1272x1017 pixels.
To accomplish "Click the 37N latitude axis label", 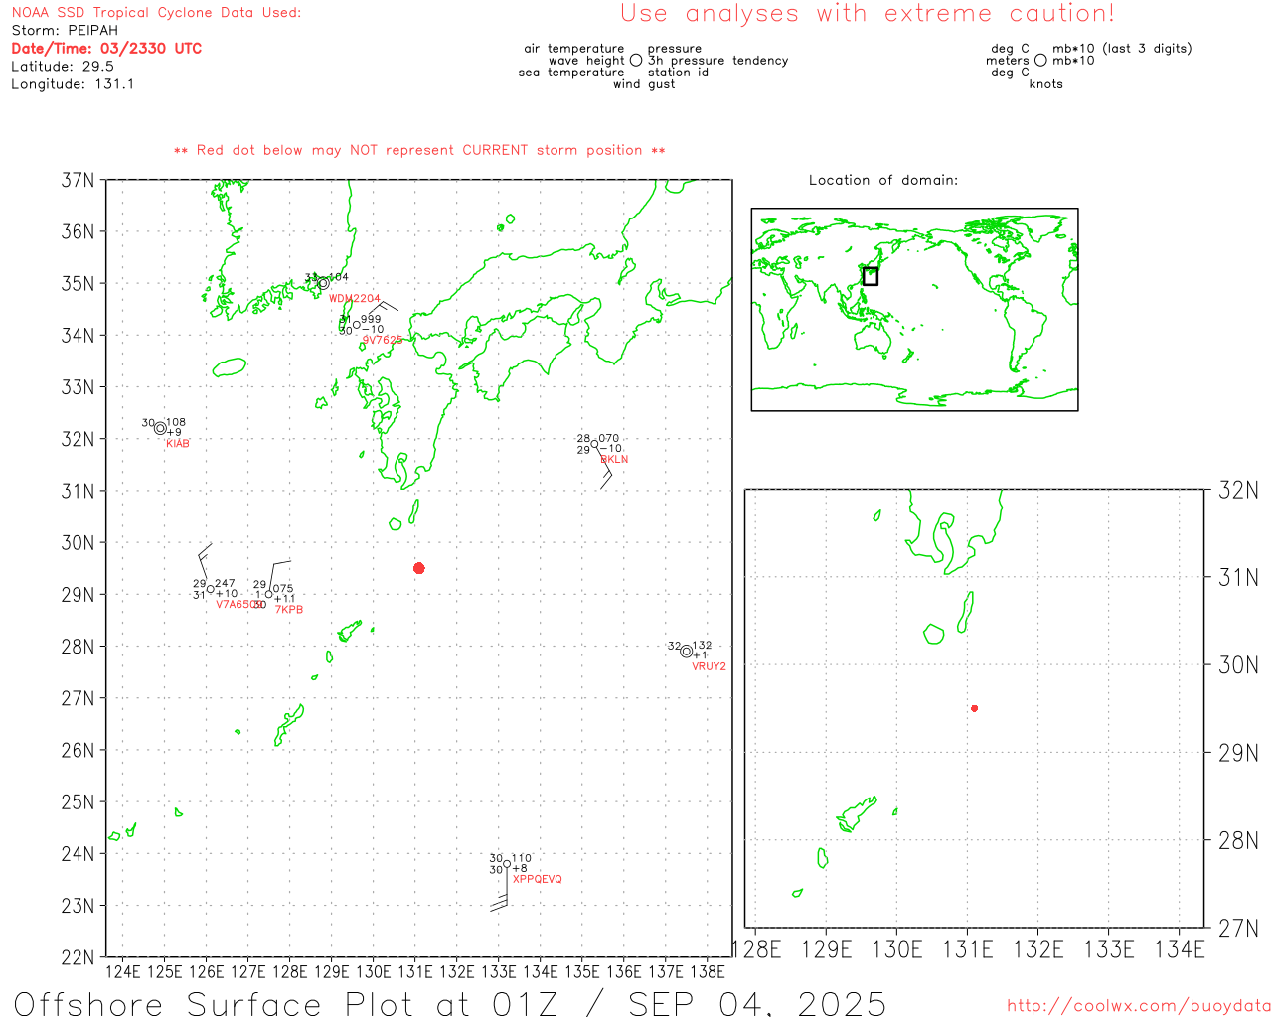I will point(78,181).
